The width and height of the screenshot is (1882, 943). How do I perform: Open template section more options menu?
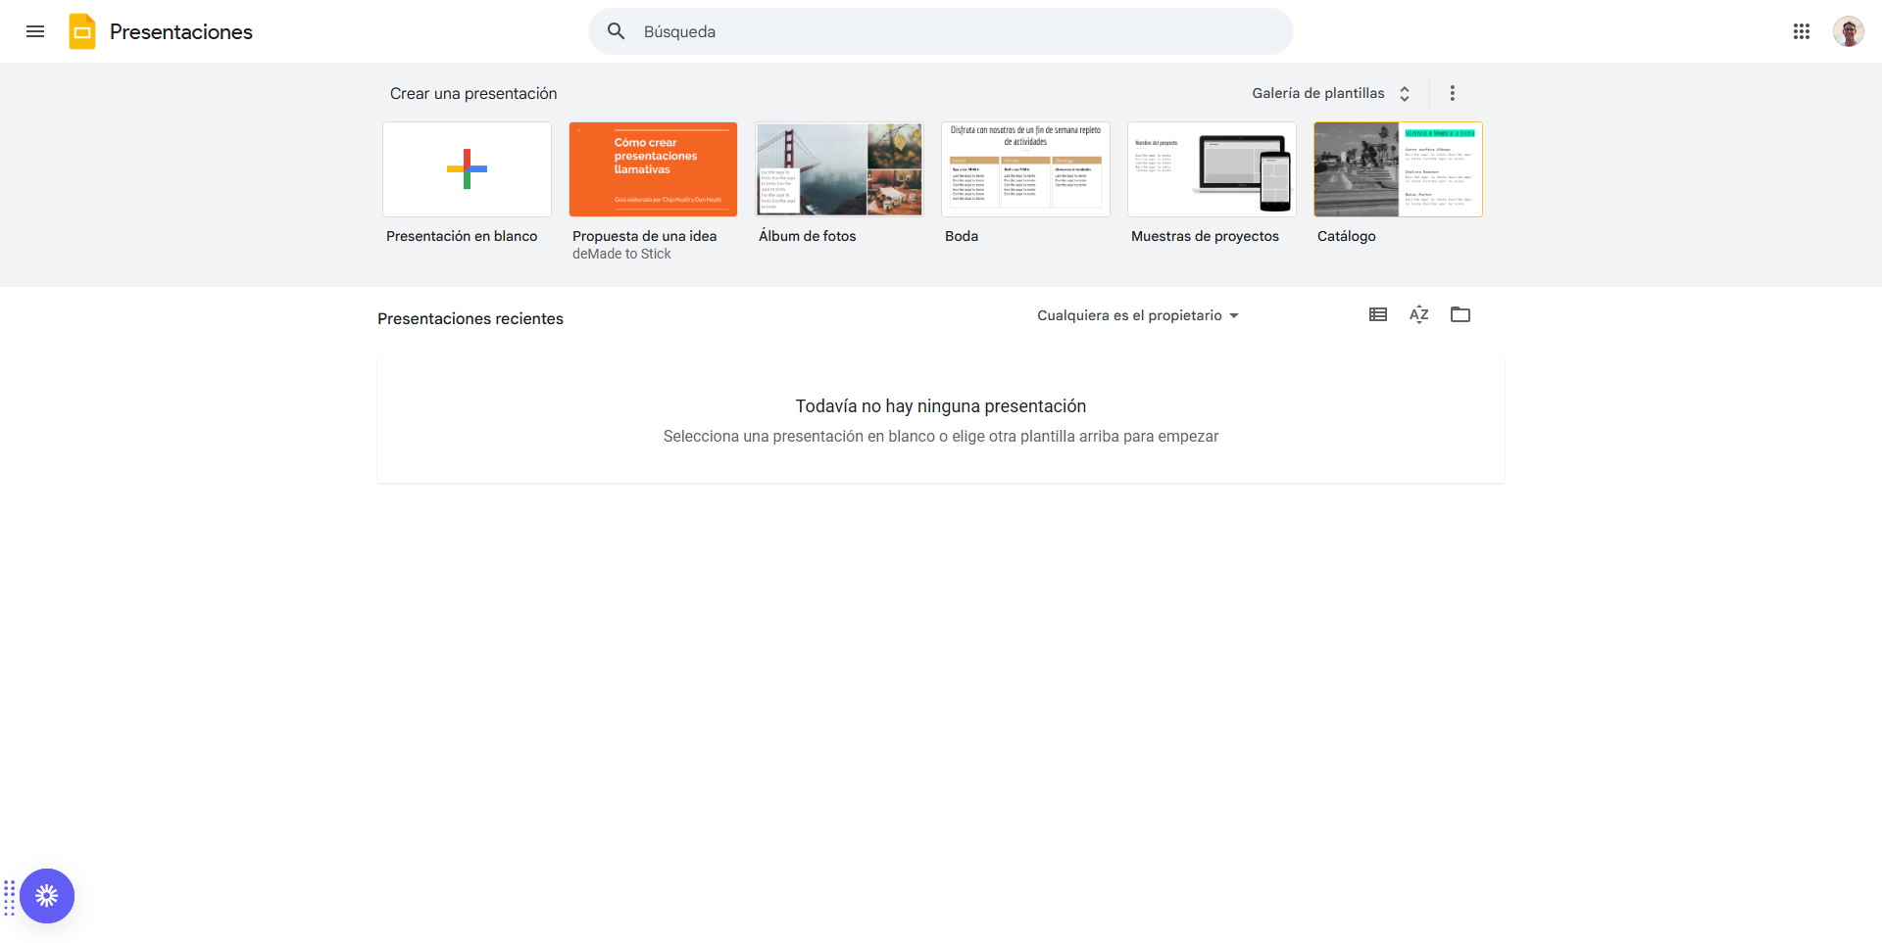[x=1452, y=93]
